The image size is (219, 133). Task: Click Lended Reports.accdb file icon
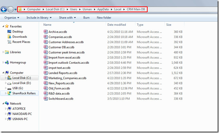point(45,73)
